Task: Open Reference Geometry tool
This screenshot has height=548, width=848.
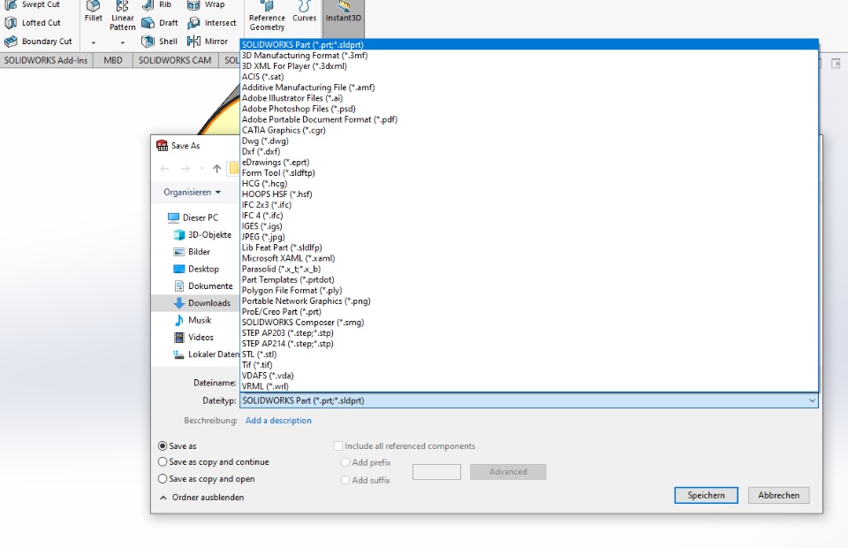Action: click(267, 16)
